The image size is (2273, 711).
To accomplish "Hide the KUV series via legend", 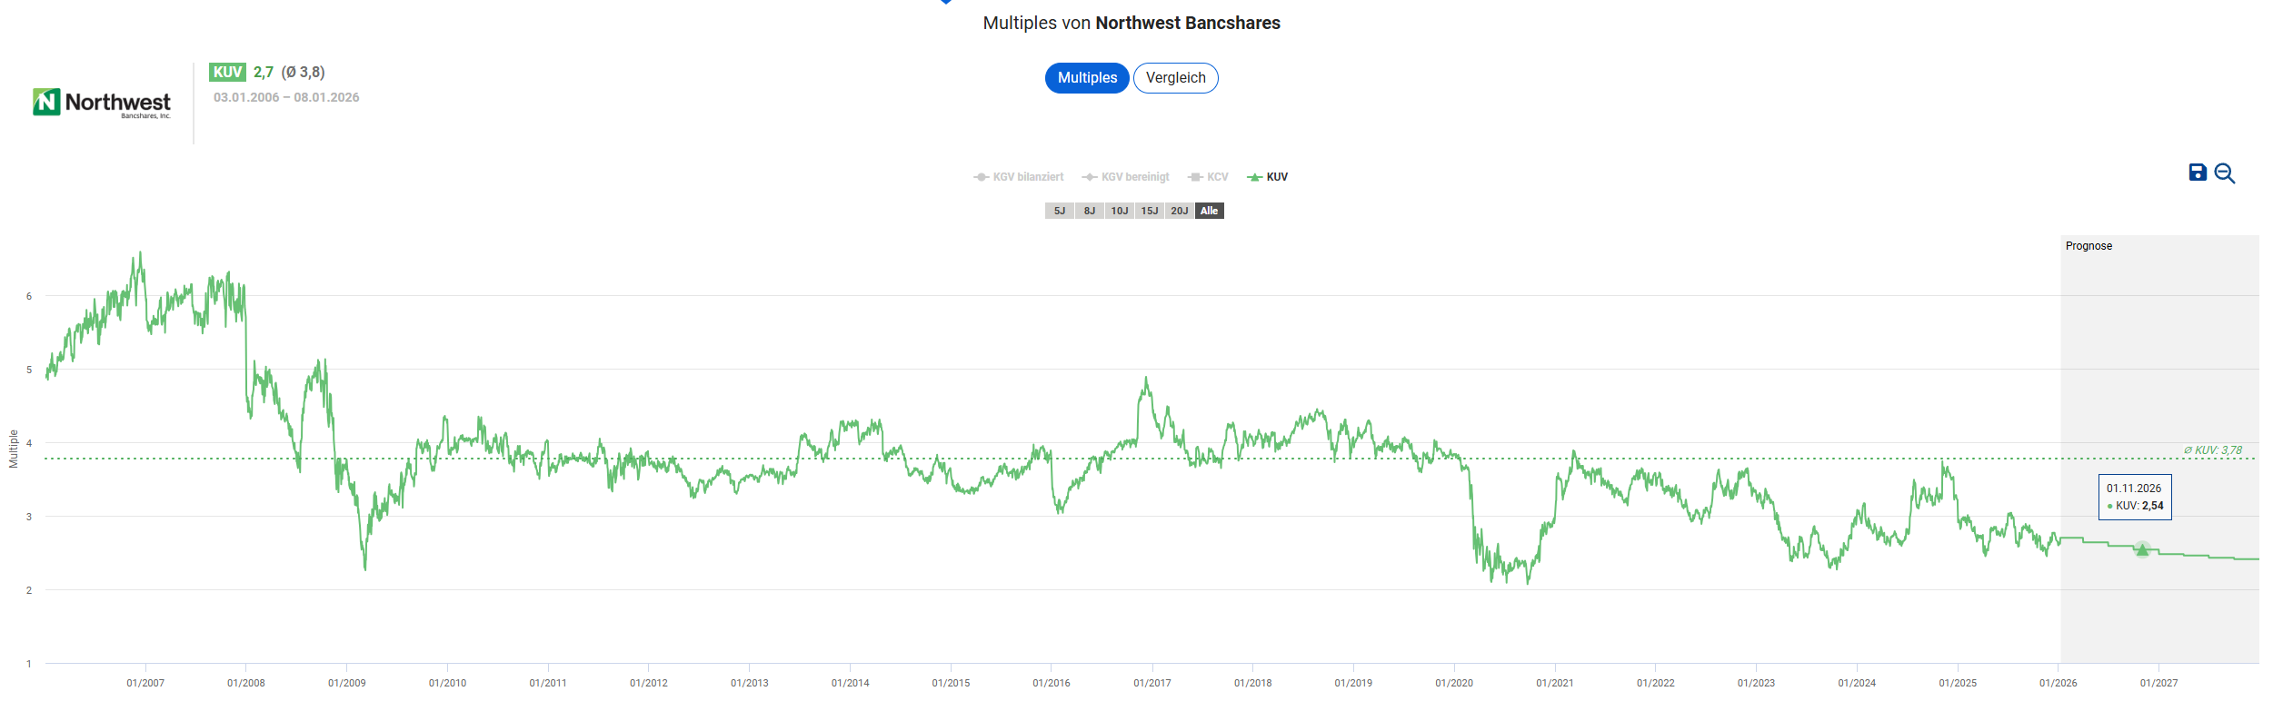I will point(1268,177).
